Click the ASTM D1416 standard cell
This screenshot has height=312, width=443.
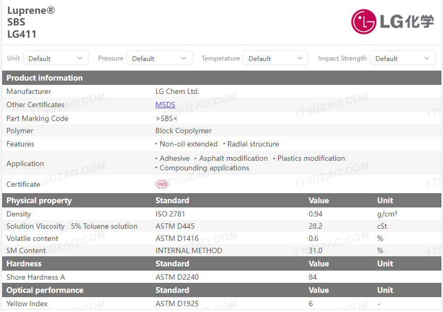click(177, 238)
